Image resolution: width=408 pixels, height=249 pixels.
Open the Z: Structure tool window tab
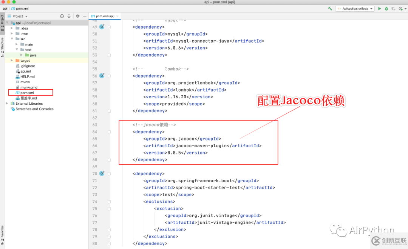[x=2, y=47]
